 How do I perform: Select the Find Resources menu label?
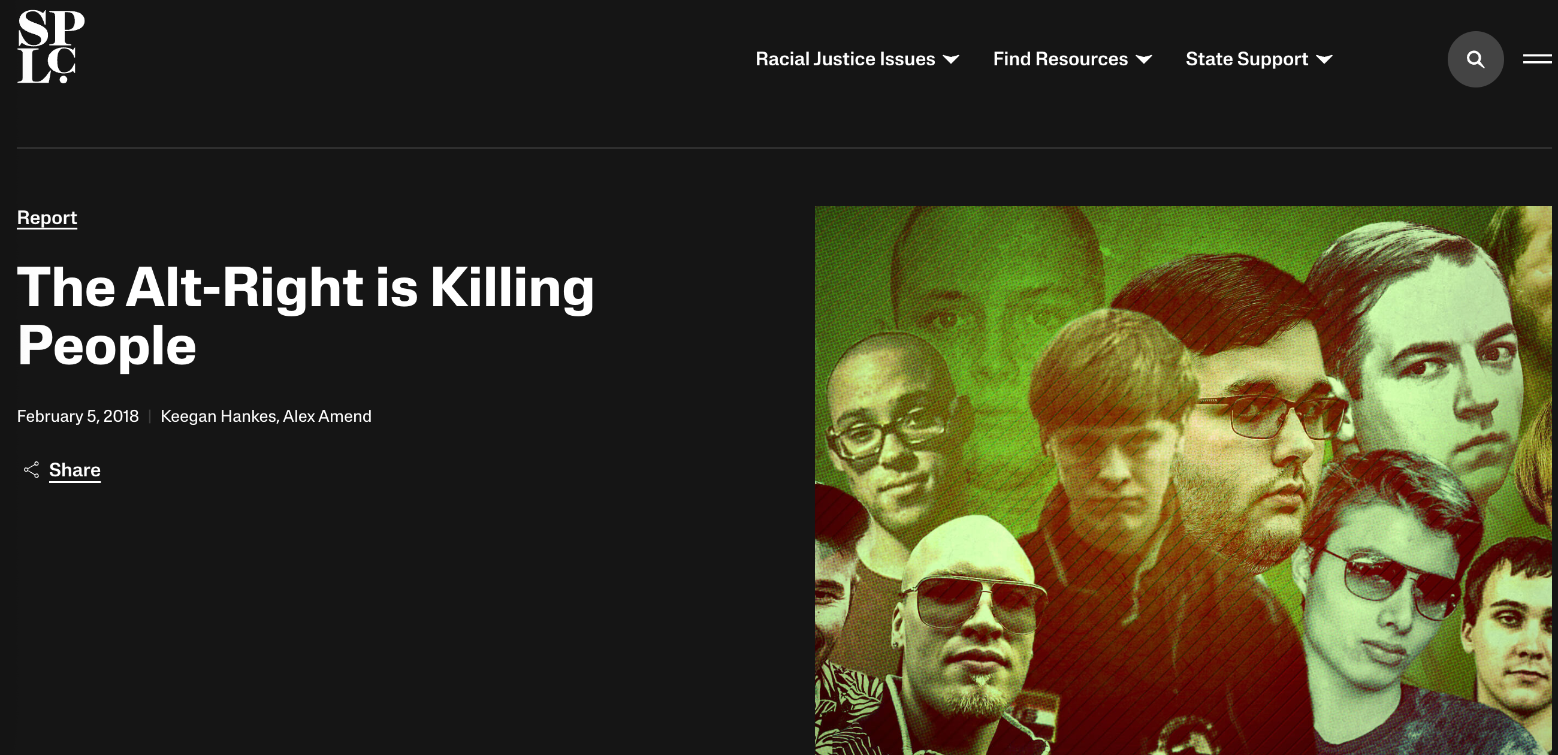[x=1059, y=59]
